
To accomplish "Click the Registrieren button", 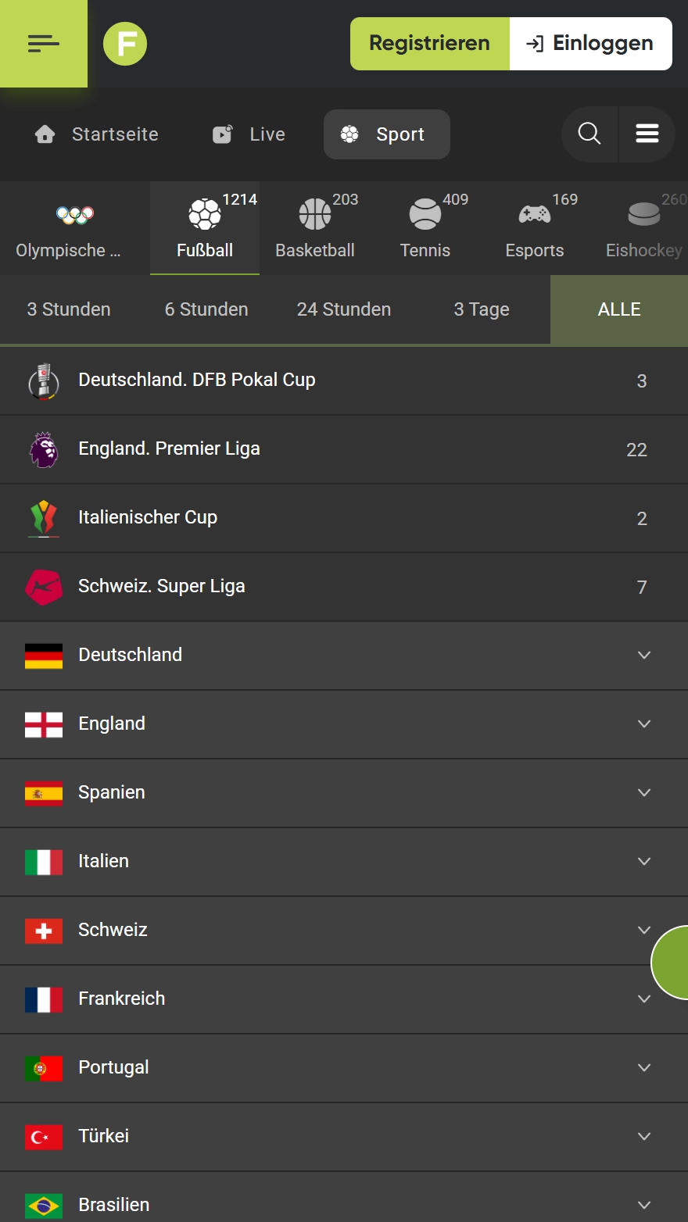I will [x=429, y=44].
